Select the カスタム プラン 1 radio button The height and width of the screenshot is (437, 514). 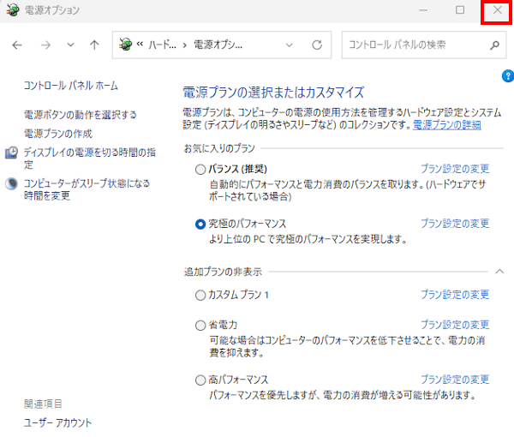[x=200, y=295]
